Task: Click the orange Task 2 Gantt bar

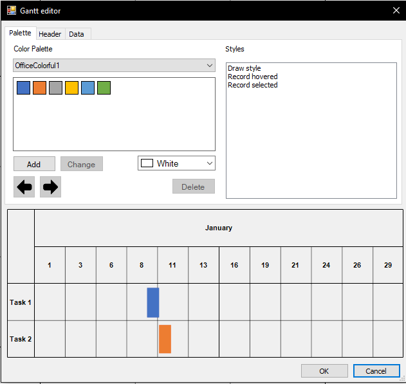Action: click(x=165, y=339)
